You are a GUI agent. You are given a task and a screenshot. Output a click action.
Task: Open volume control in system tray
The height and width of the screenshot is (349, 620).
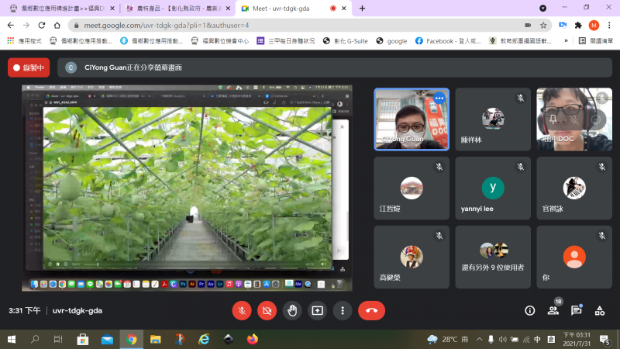coord(502,339)
